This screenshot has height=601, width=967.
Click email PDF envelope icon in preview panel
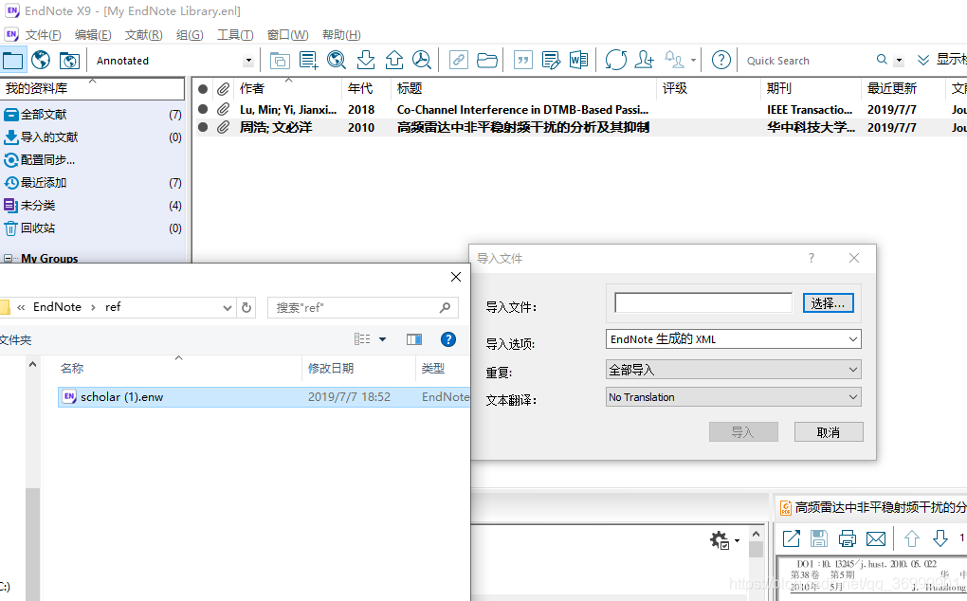876,538
